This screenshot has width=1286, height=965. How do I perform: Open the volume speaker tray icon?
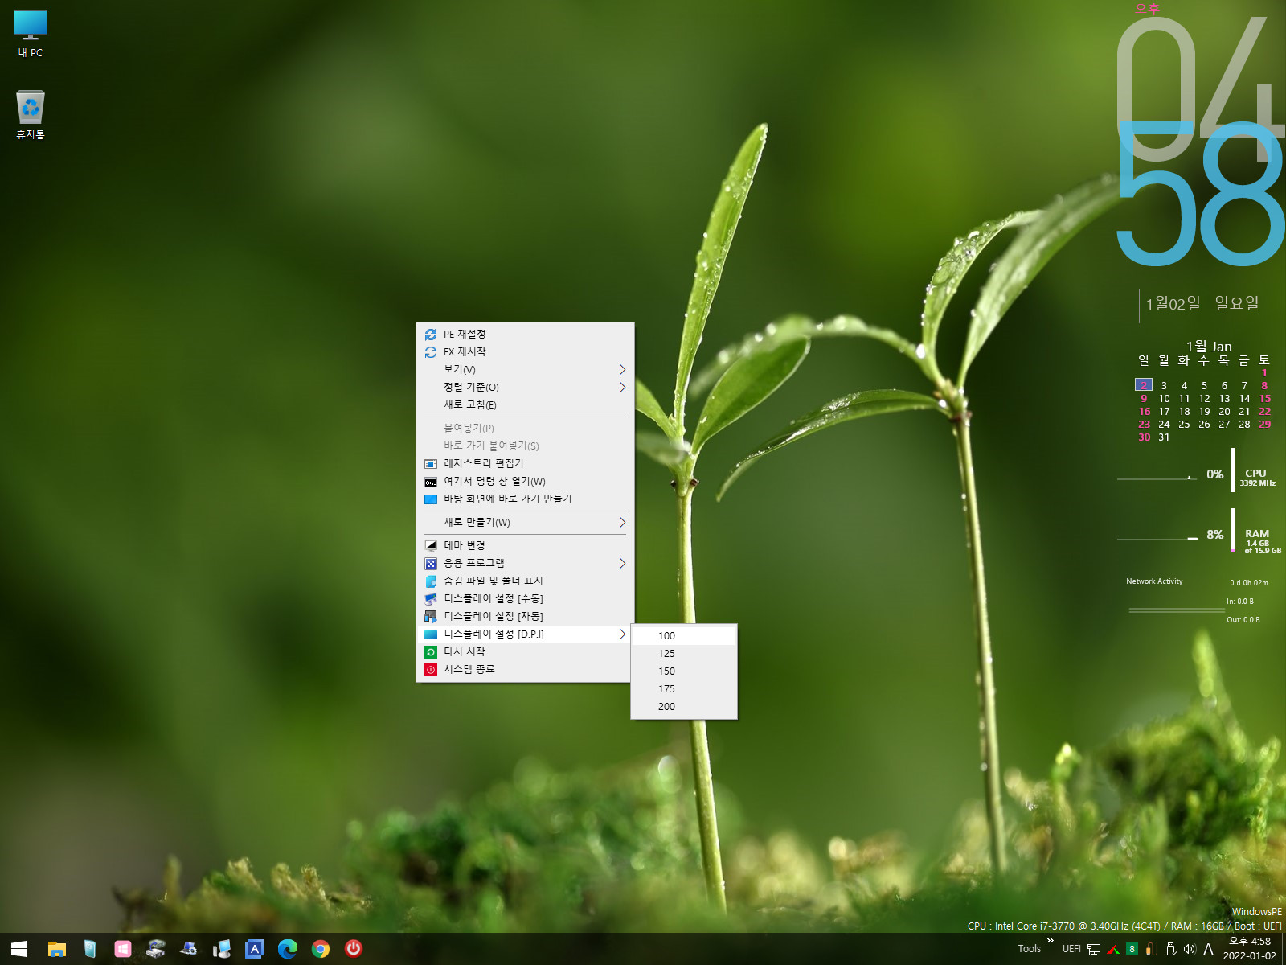1190,949
